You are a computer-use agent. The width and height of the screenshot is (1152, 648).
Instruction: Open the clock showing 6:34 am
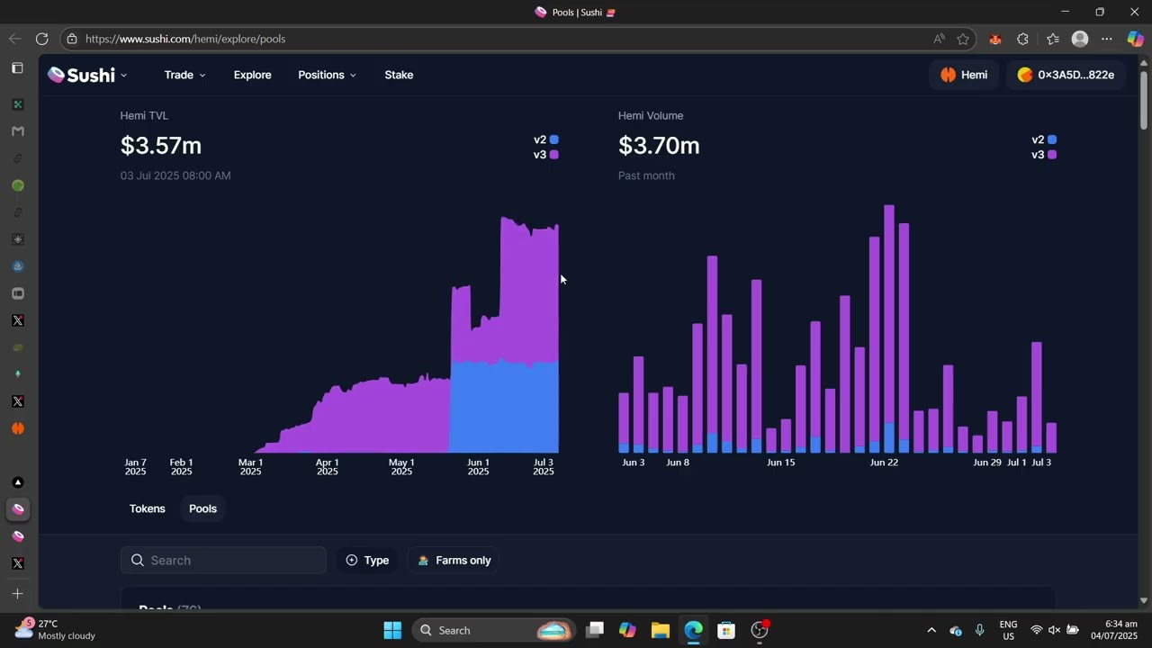point(1114,630)
